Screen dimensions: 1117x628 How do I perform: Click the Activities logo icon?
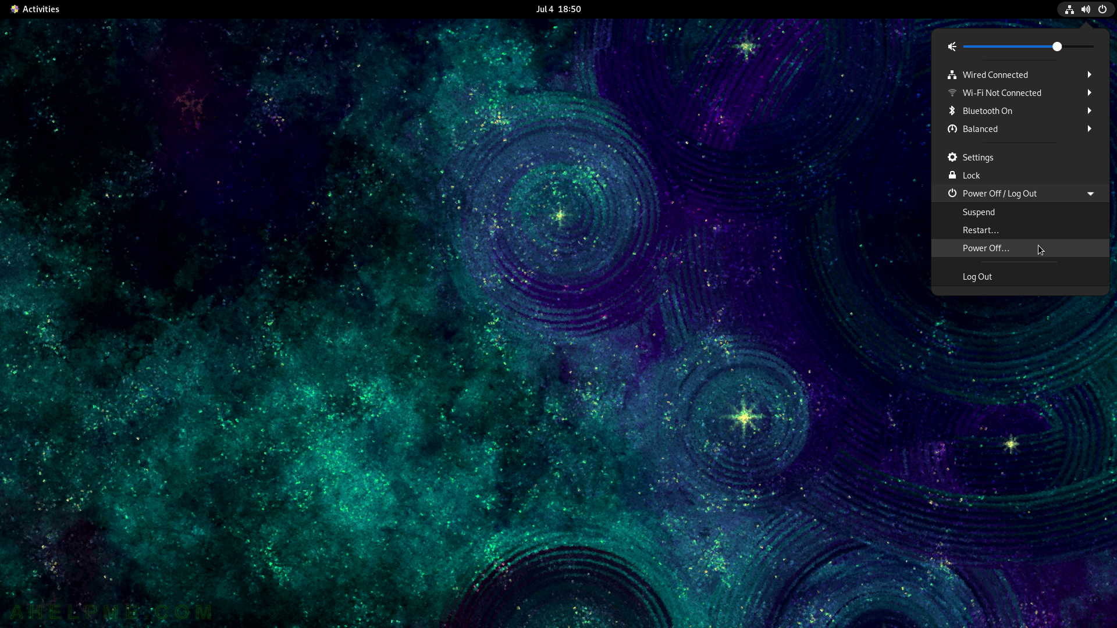(x=15, y=9)
